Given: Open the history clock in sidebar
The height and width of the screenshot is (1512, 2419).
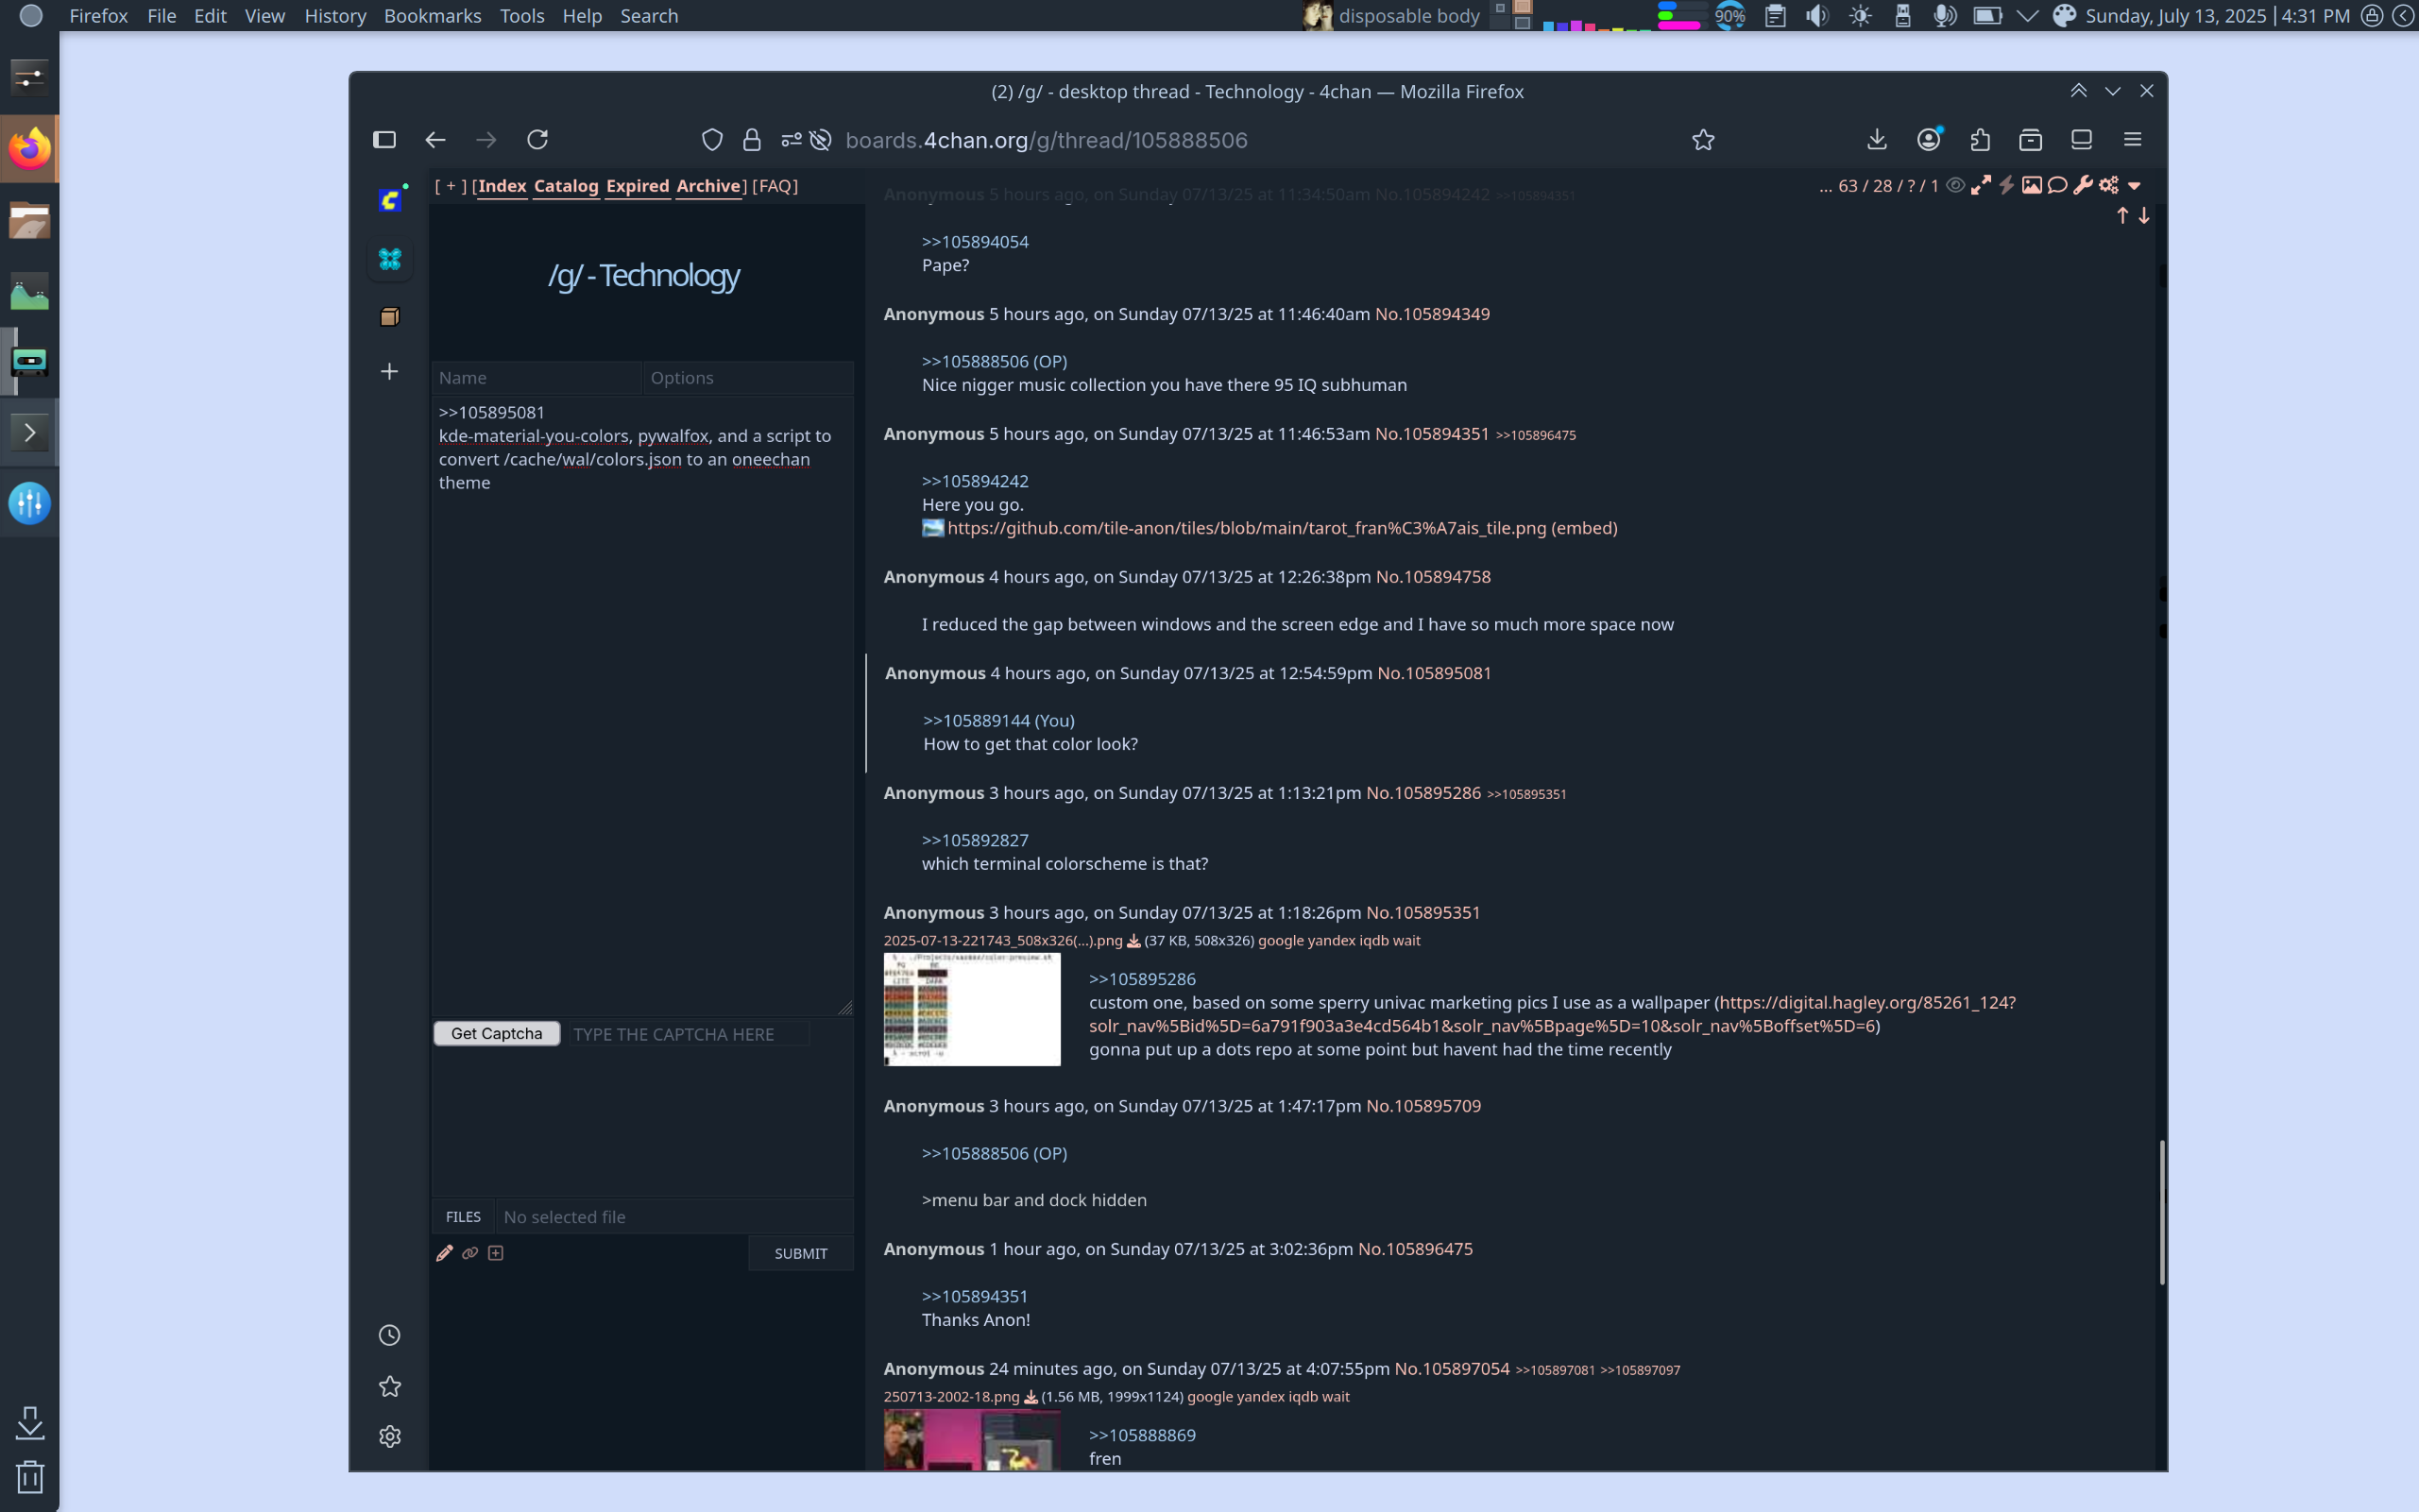Looking at the screenshot, I should pyautogui.click(x=390, y=1336).
